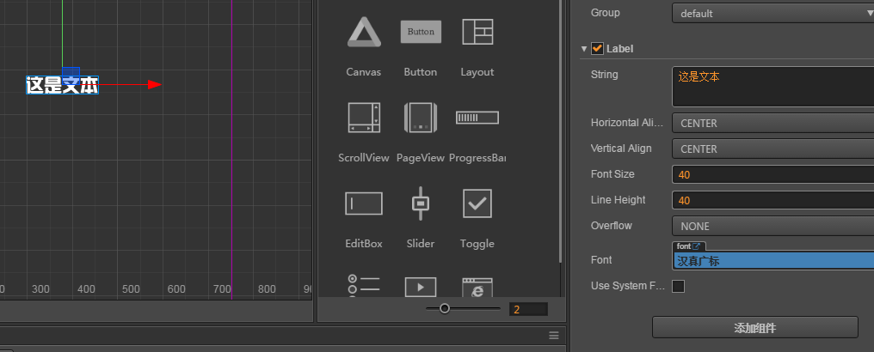
Task: Pick the Button component icon
Action: [x=421, y=32]
